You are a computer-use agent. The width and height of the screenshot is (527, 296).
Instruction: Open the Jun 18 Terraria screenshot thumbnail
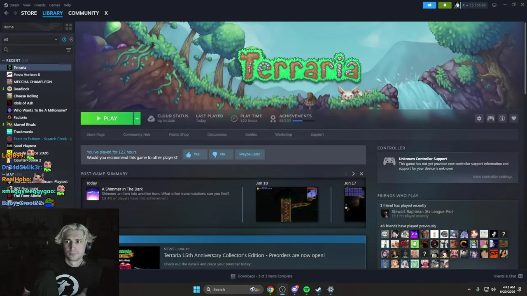pos(287,204)
